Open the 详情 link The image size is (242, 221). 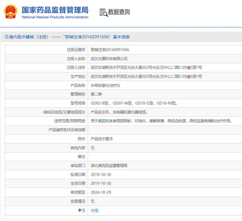(x=94, y=211)
